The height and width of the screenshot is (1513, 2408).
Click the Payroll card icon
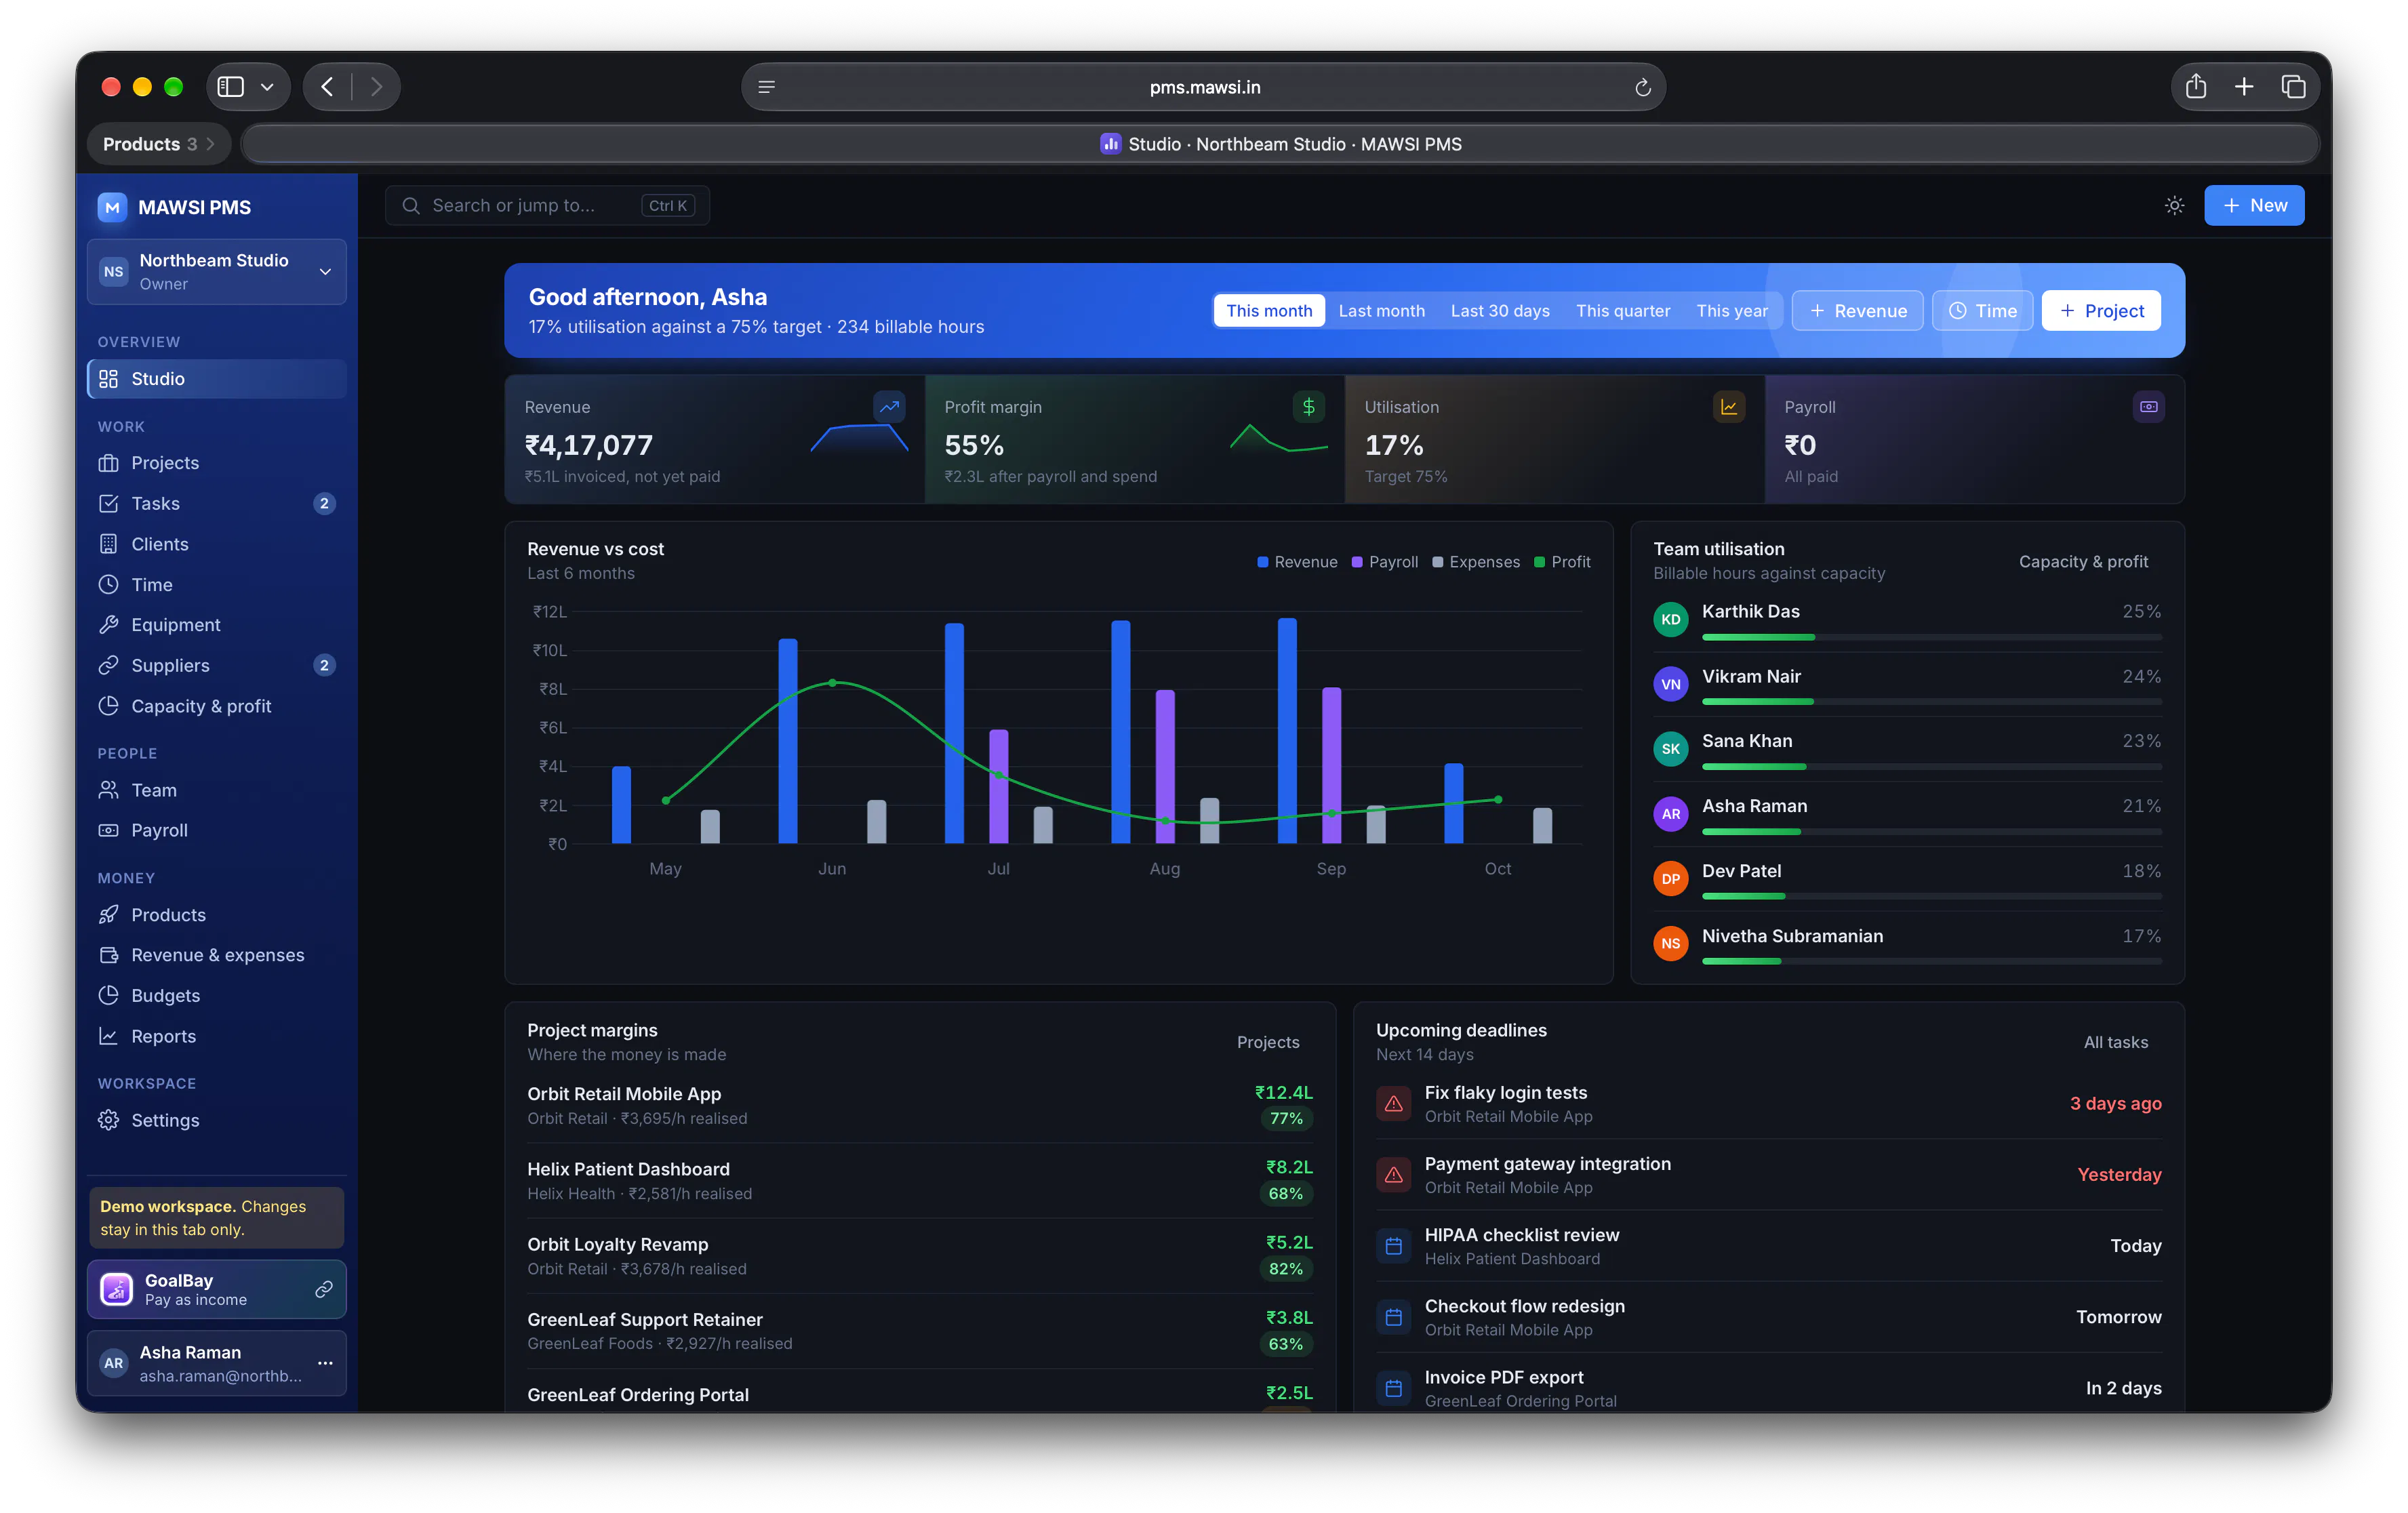coord(2148,407)
